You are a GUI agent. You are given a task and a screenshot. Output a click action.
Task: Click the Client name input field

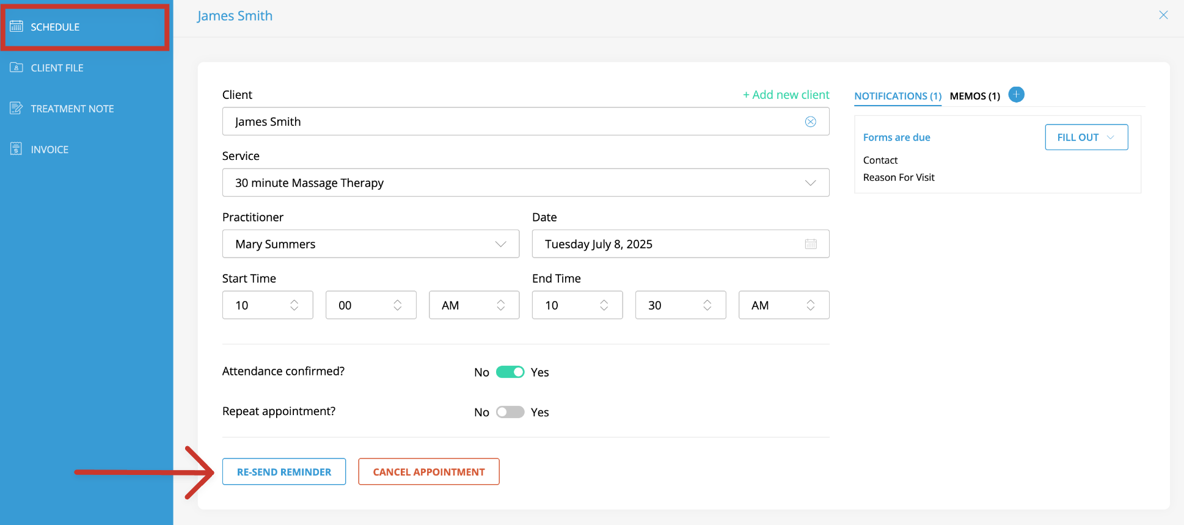pos(525,121)
